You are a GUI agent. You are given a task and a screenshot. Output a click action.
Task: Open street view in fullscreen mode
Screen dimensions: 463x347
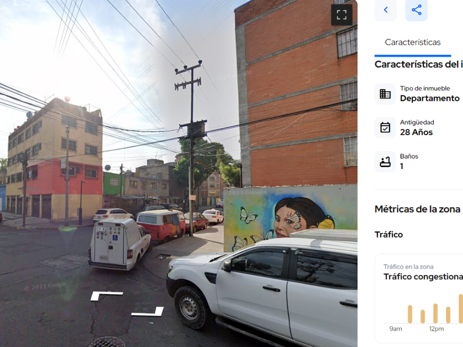click(342, 15)
